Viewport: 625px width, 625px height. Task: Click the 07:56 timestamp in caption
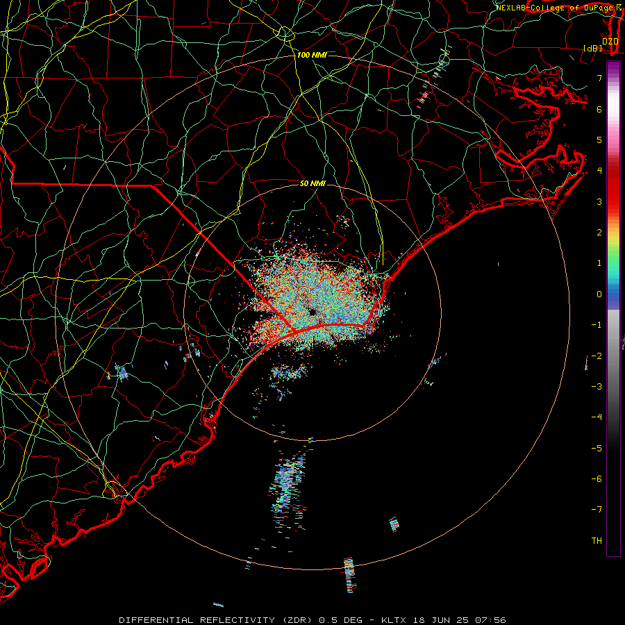click(x=491, y=620)
